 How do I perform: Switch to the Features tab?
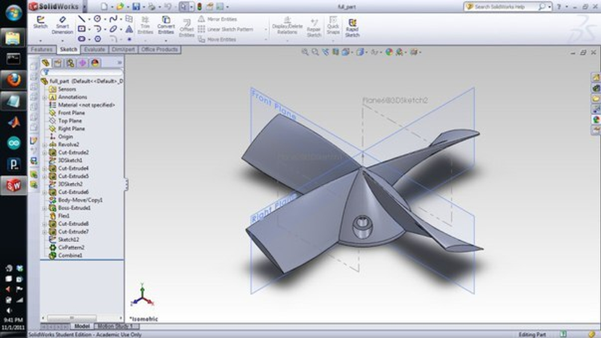coord(42,49)
